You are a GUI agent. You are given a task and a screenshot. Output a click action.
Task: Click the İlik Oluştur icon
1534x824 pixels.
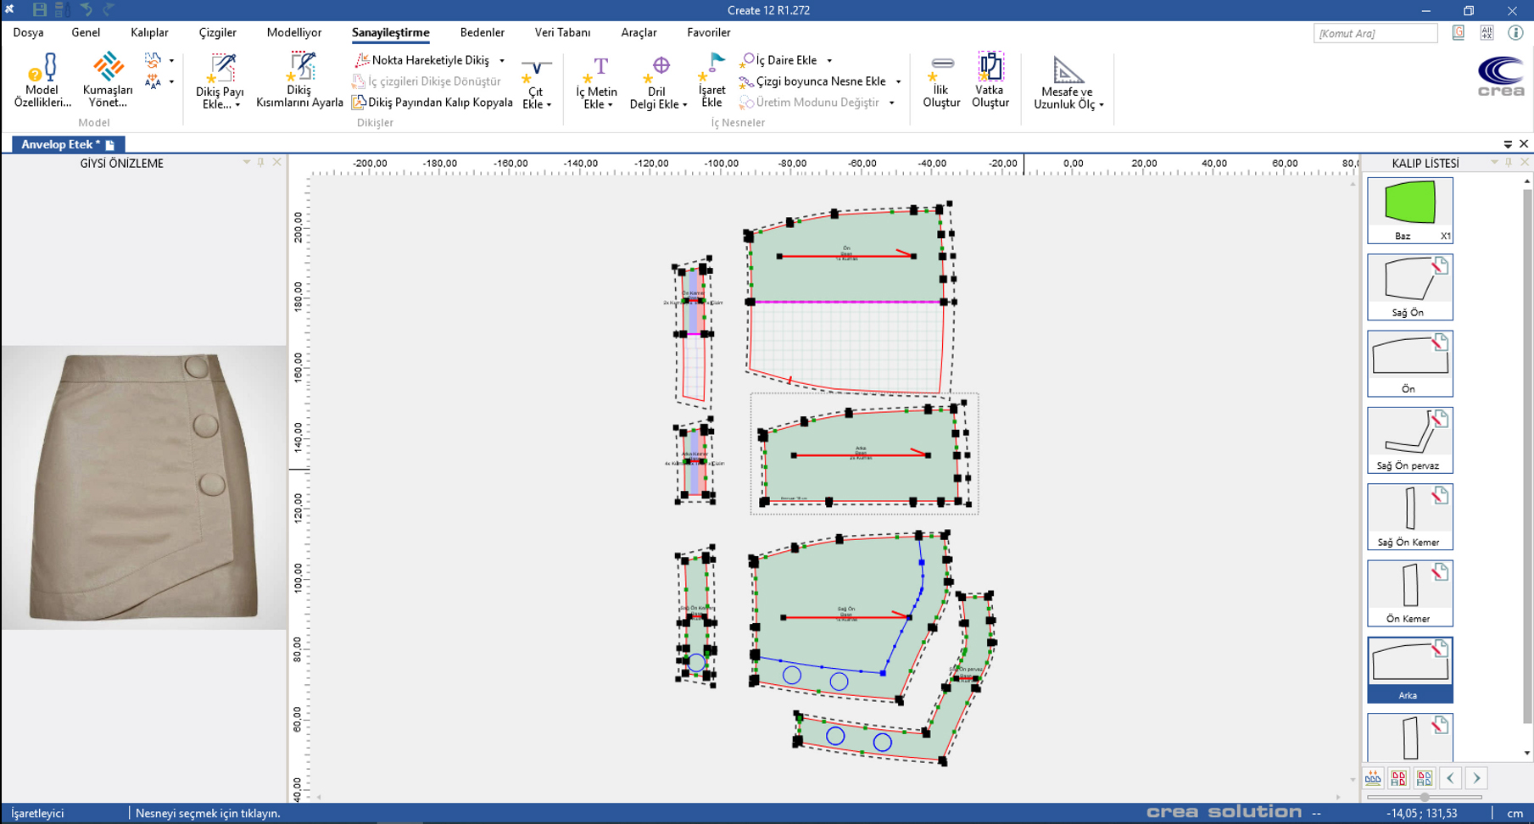(941, 80)
